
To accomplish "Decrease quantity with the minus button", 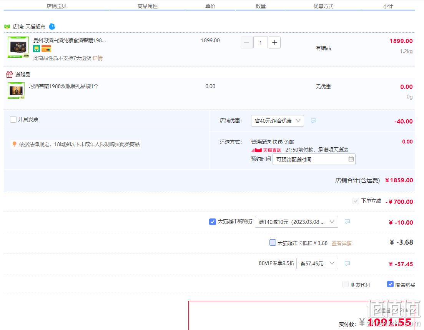I will (247, 42).
